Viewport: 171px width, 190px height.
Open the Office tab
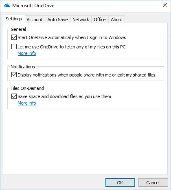(x=100, y=20)
